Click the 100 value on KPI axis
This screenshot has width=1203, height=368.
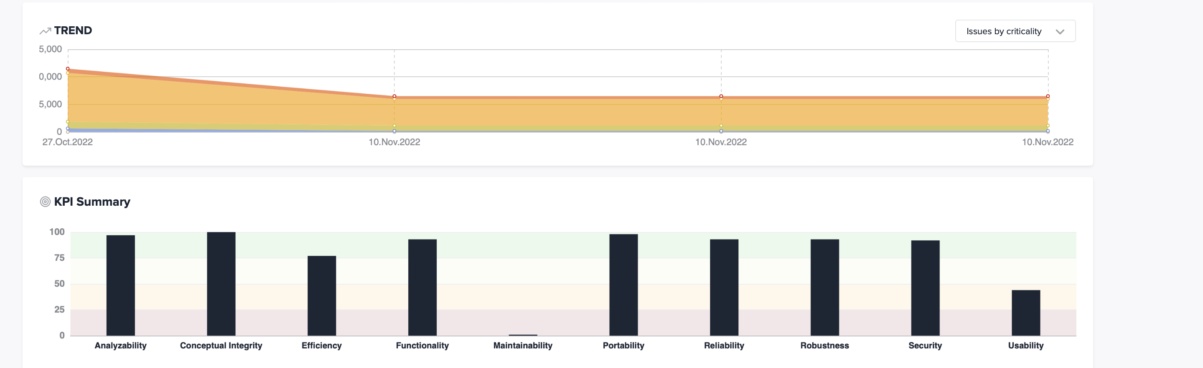point(57,232)
